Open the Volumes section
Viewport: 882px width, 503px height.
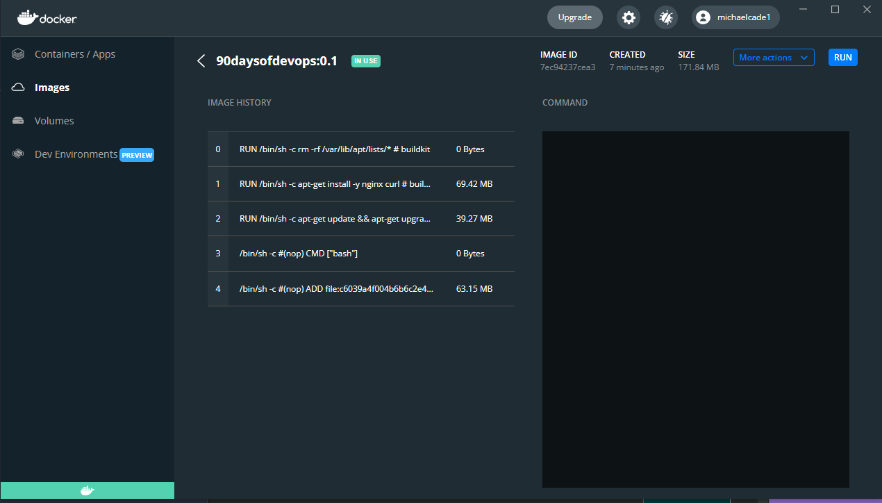54,121
